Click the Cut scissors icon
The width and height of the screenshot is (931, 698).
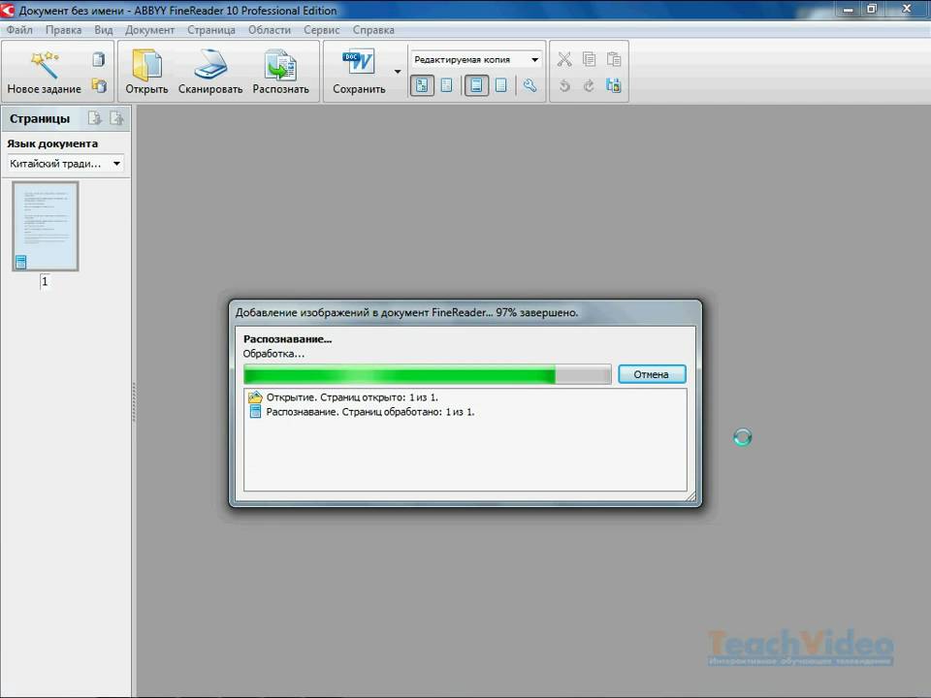pos(564,59)
